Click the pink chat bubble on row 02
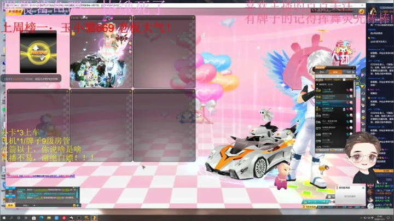This screenshot has height=221, width=394. tap(351, 90)
